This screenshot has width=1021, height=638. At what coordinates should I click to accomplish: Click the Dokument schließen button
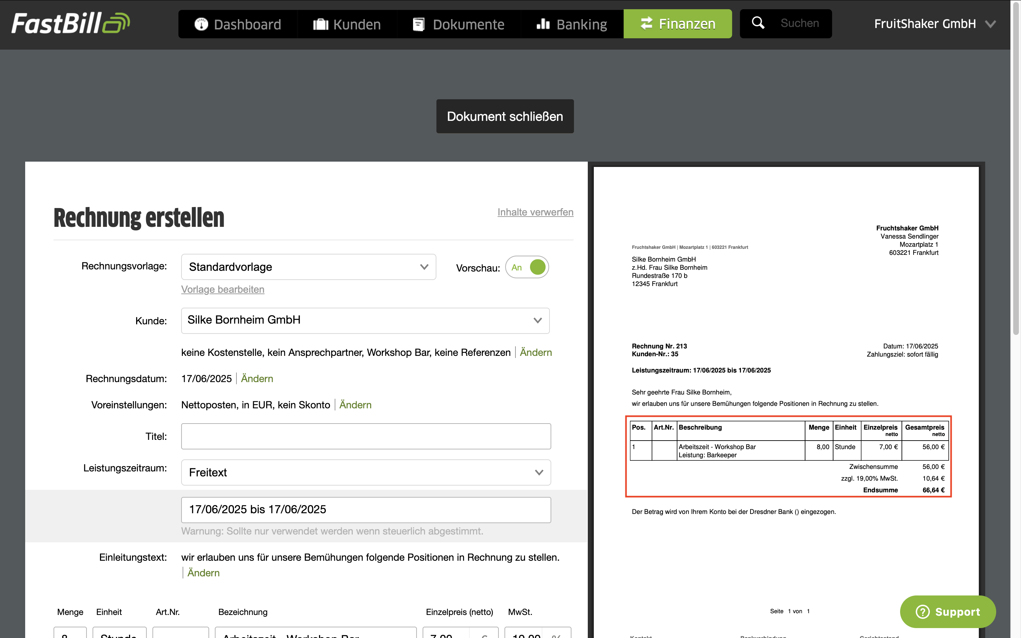tap(505, 117)
